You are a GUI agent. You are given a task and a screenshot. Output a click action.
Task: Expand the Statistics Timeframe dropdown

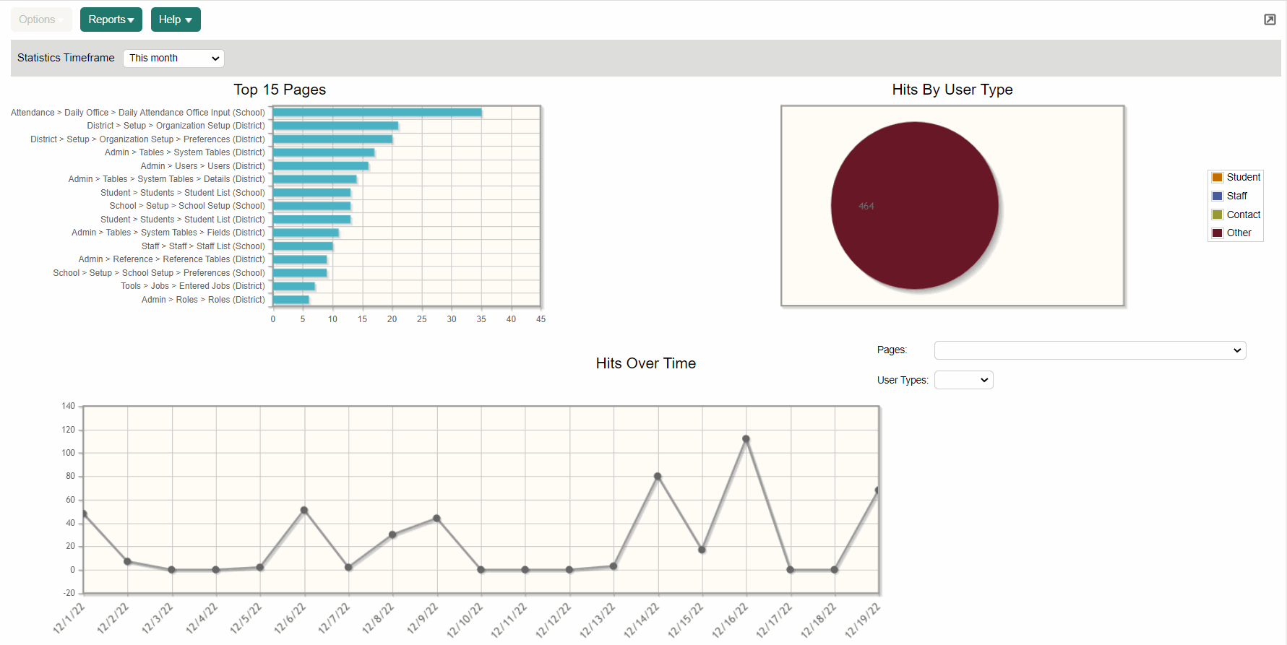(x=174, y=58)
